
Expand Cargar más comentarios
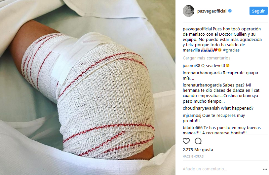(x=207, y=58)
